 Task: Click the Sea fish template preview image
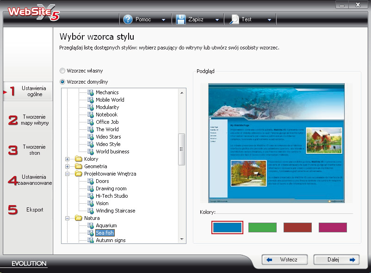click(x=276, y=143)
